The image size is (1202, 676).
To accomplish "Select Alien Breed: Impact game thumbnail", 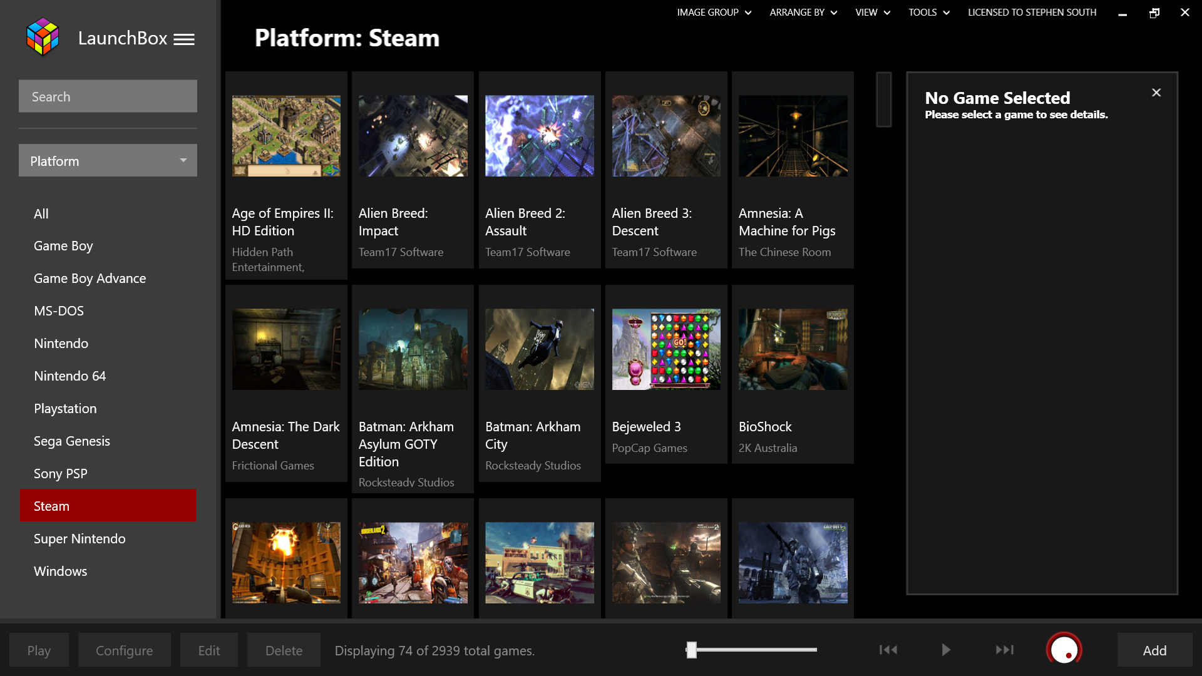I will point(413,136).
